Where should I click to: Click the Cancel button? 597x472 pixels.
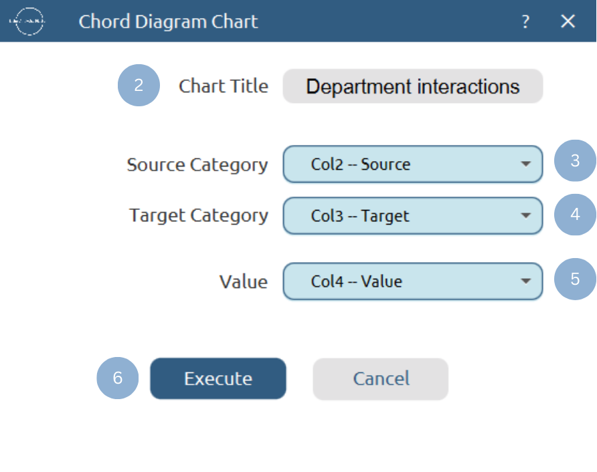(380, 378)
